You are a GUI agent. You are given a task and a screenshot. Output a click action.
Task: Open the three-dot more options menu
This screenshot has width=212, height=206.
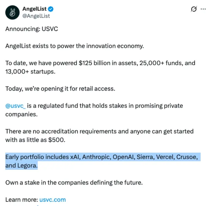pos(203,9)
